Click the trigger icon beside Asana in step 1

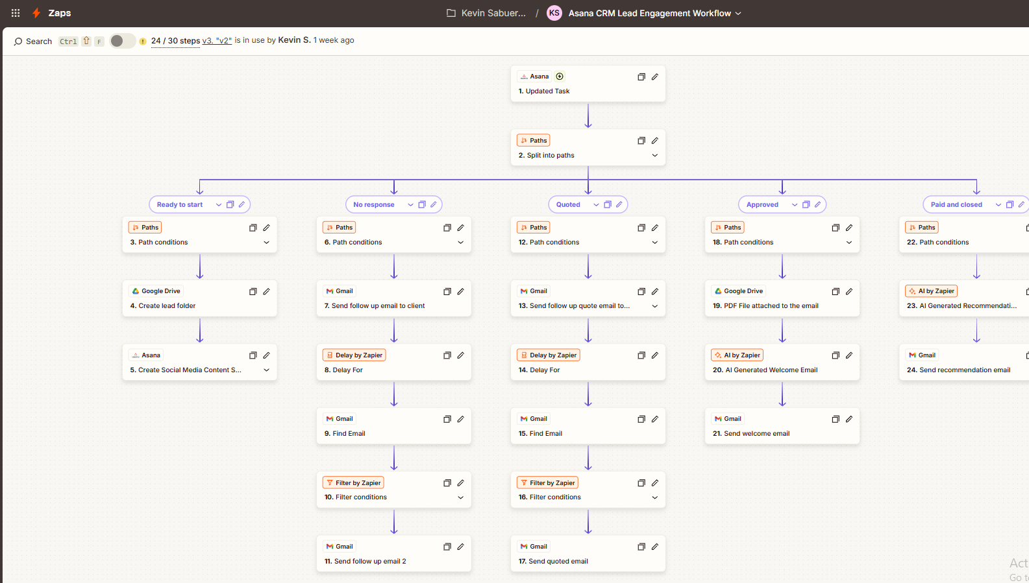pos(560,77)
